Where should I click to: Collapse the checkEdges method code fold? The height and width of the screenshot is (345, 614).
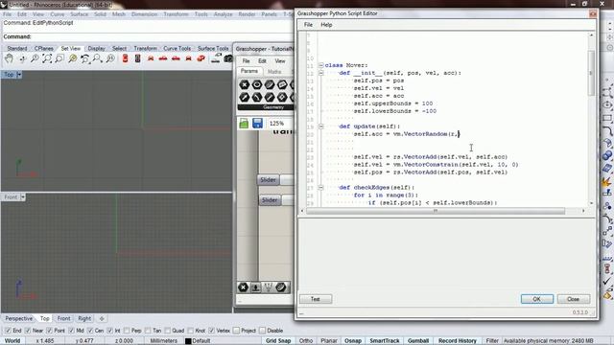point(321,188)
